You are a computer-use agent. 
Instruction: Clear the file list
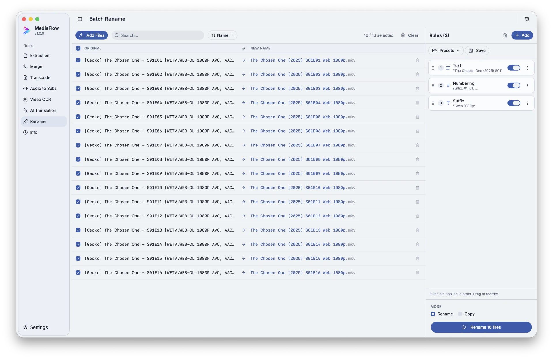(x=410, y=35)
